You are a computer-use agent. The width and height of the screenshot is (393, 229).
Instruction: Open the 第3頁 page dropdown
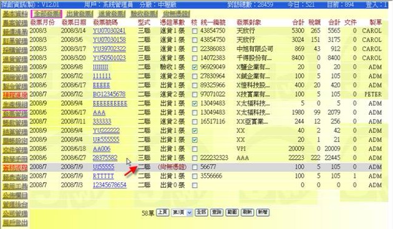(182, 213)
